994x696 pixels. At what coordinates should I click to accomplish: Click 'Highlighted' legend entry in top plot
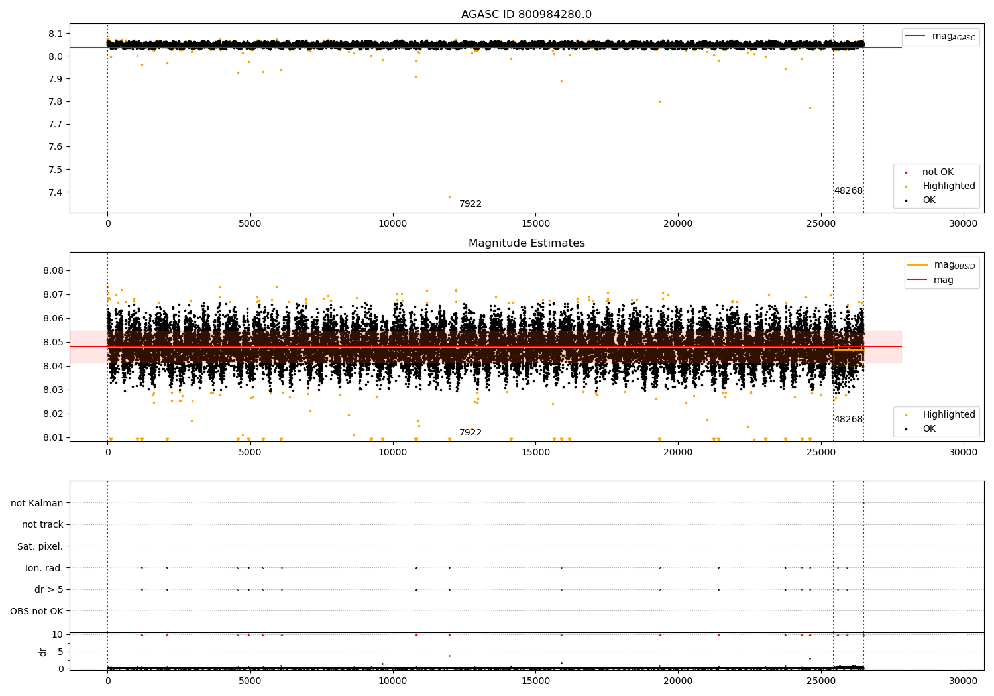[948, 186]
